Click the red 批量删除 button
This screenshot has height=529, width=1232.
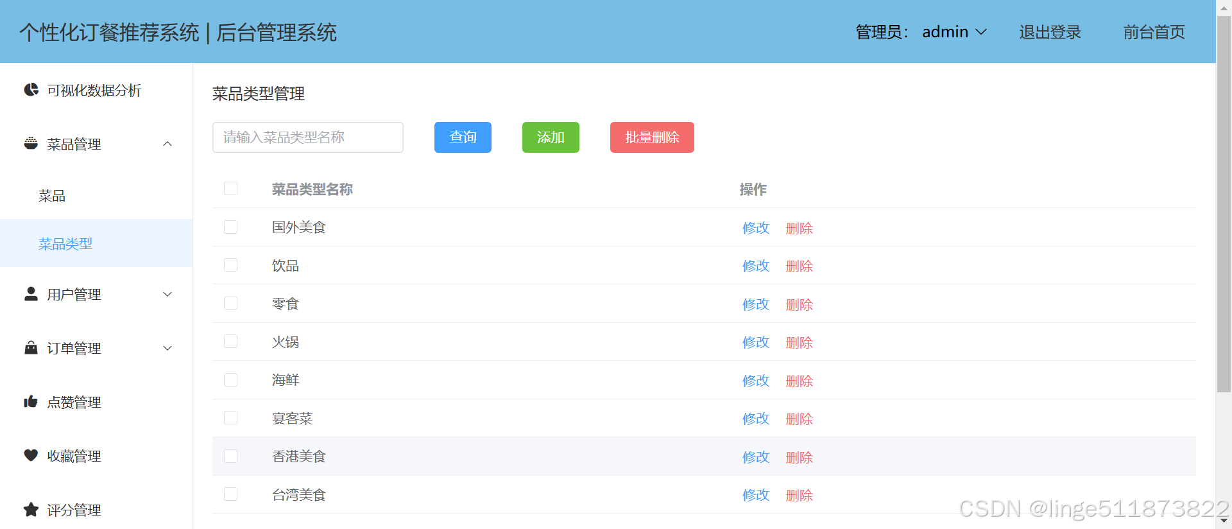coord(652,137)
